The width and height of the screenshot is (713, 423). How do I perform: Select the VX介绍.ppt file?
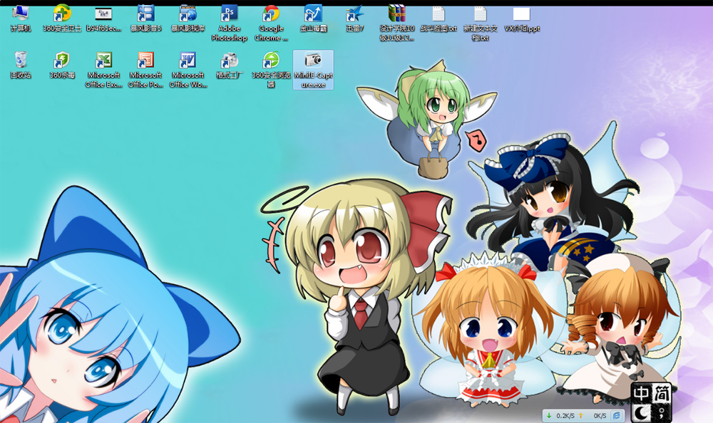[x=522, y=19]
